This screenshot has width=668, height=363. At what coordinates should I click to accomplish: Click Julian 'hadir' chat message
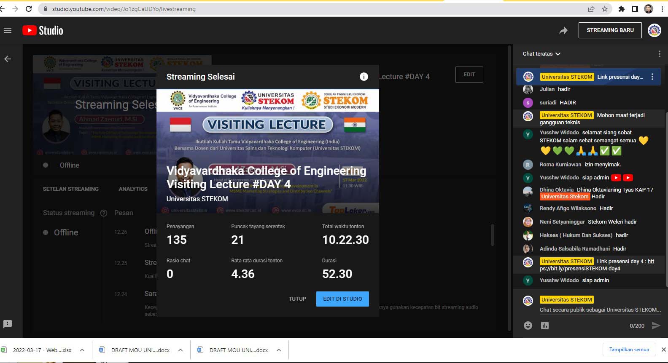(589, 89)
